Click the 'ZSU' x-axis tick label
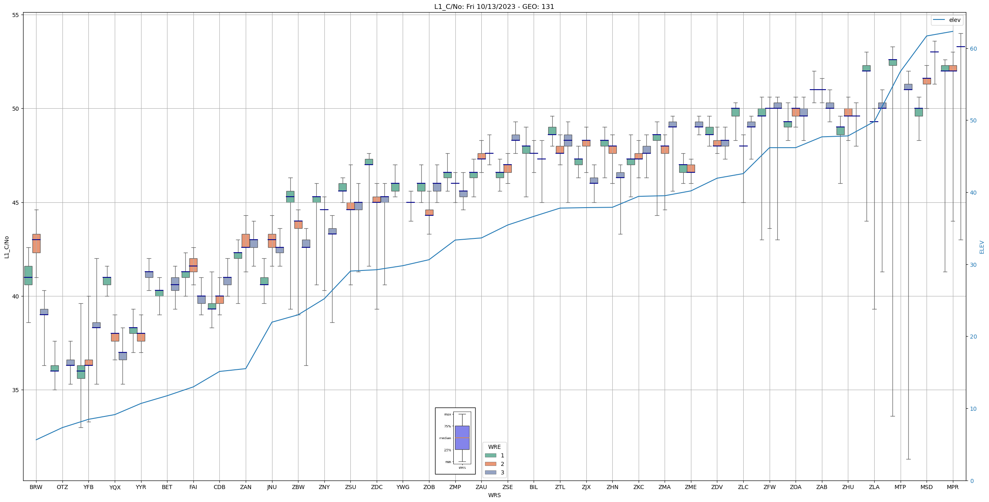989x502 pixels. 350,487
